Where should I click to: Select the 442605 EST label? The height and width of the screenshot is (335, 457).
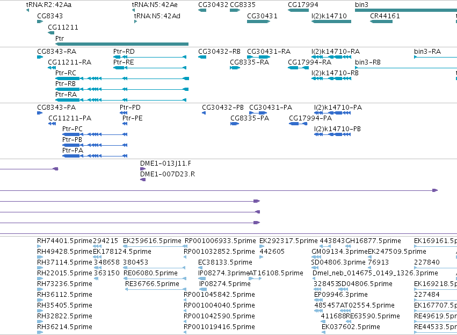pyautogui.click(x=272, y=252)
